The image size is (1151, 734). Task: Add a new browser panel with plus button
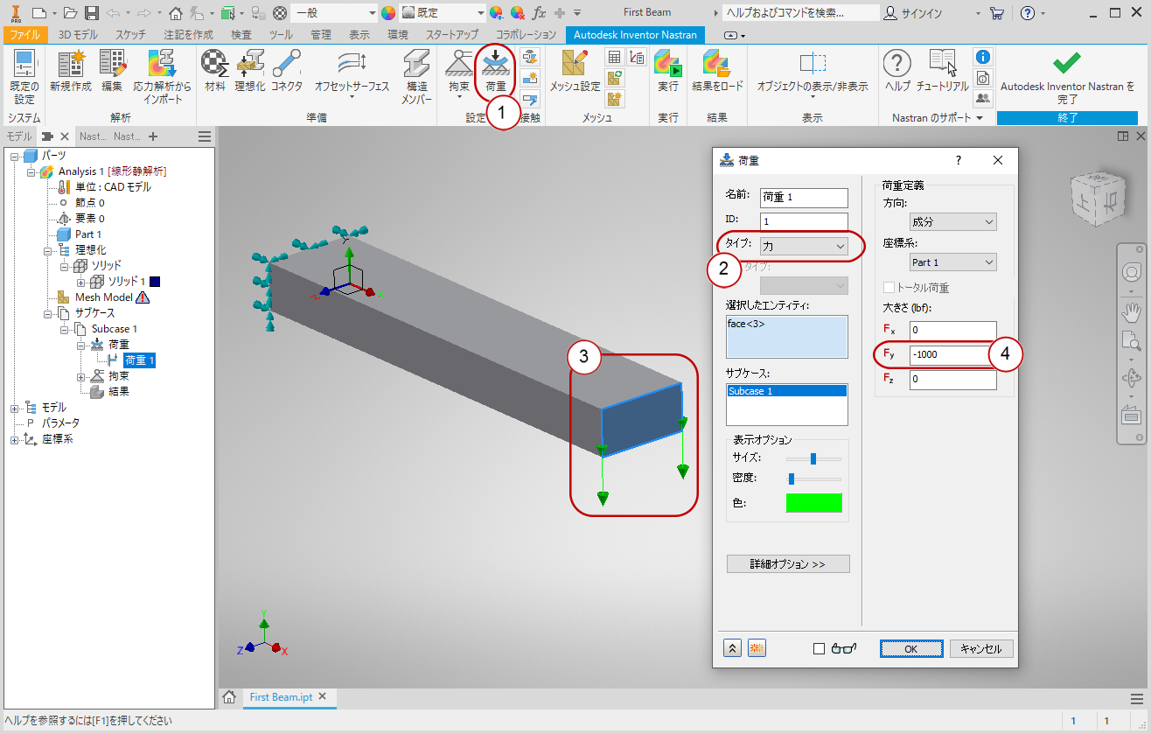pyautogui.click(x=153, y=136)
